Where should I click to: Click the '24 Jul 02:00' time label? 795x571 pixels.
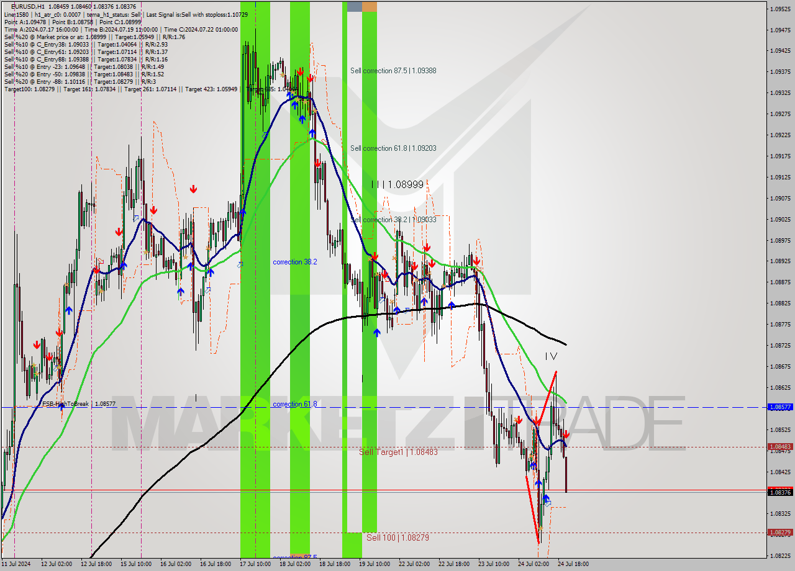pos(534,564)
